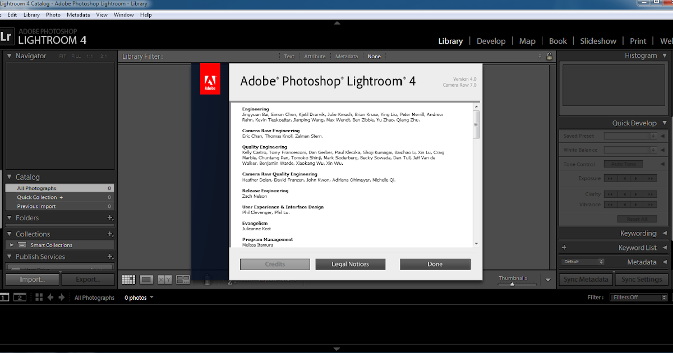Screen dimensions: 673x353
Task: Open Survey view in the toolbar
Action: [x=183, y=279]
